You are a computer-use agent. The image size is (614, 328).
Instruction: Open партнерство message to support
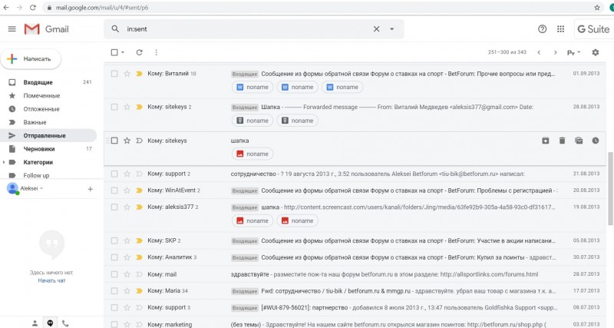click(x=355, y=307)
